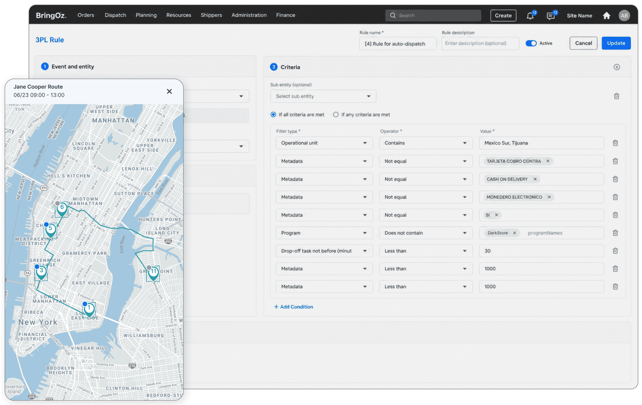Open the Dispatch menu
Screen dimensions: 642x405
click(x=115, y=15)
